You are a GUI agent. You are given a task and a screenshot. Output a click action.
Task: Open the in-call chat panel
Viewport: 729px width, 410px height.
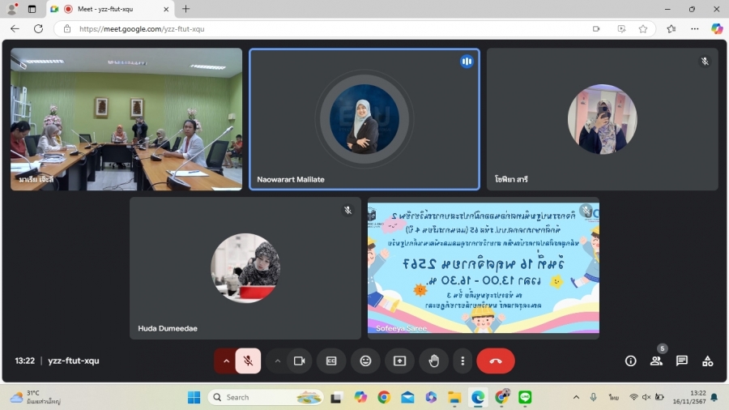click(x=682, y=361)
